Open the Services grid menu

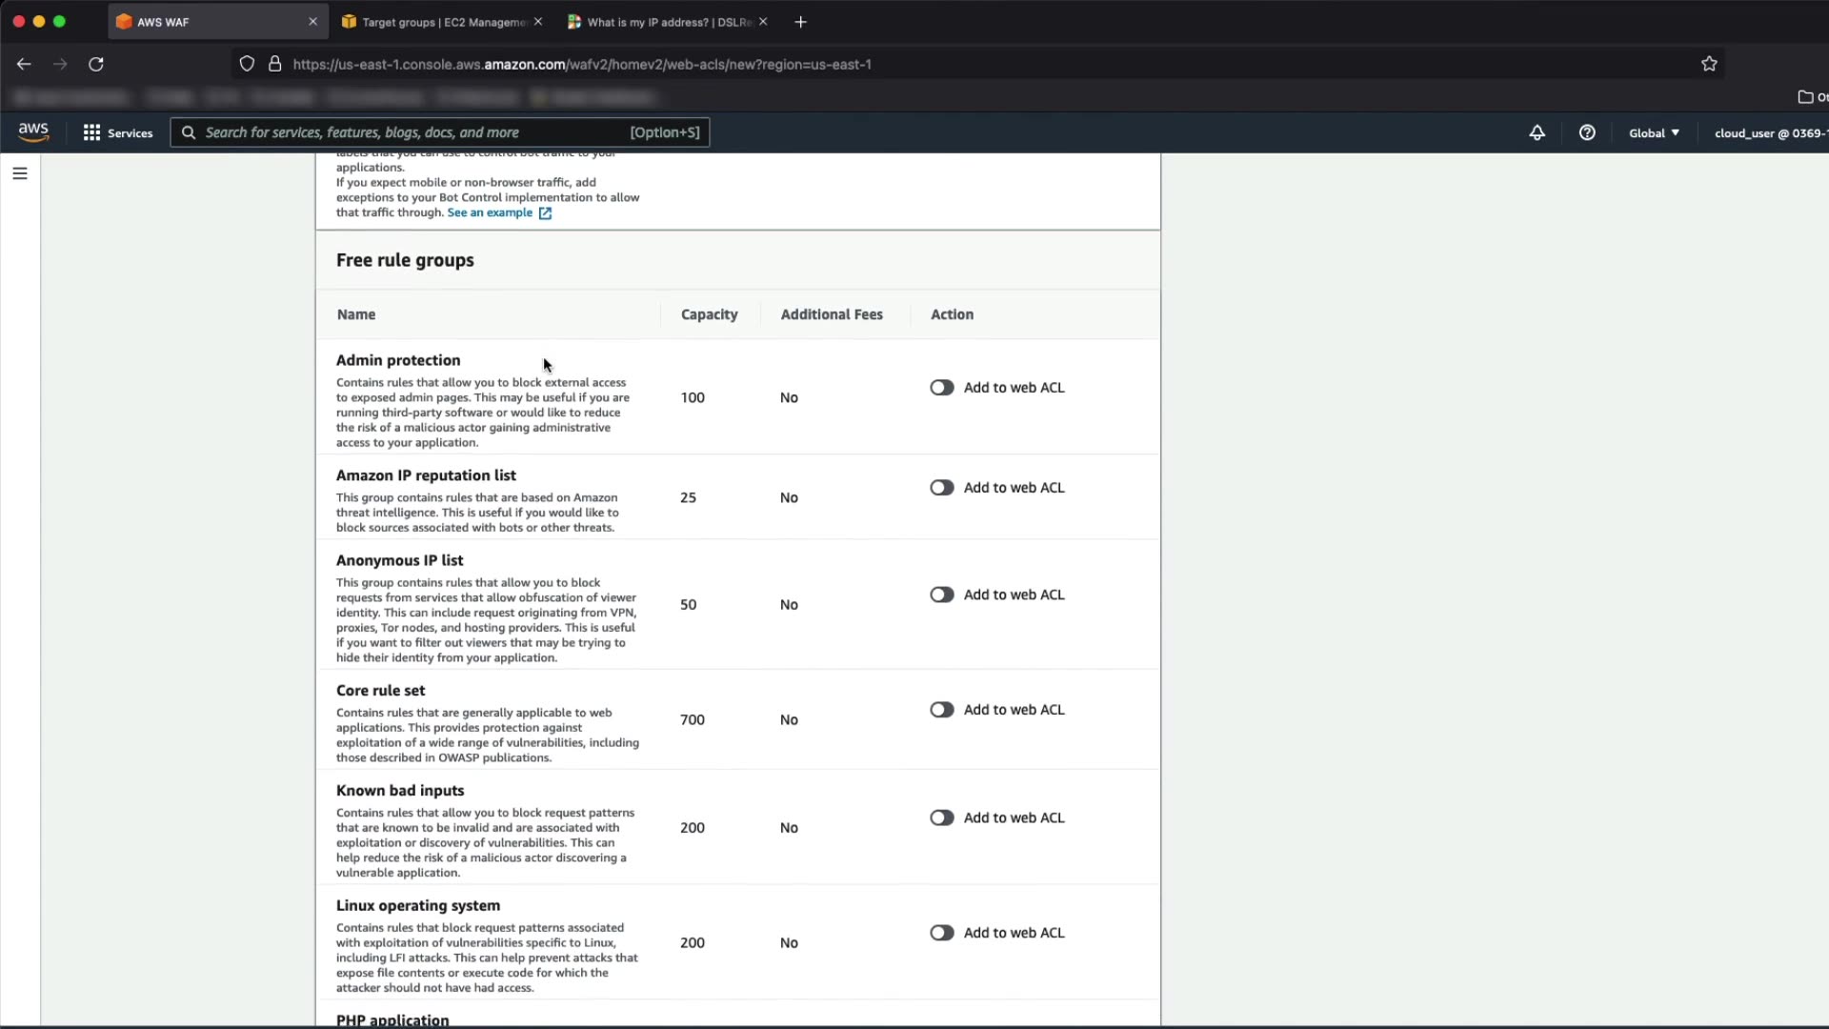(x=118, y=133)
